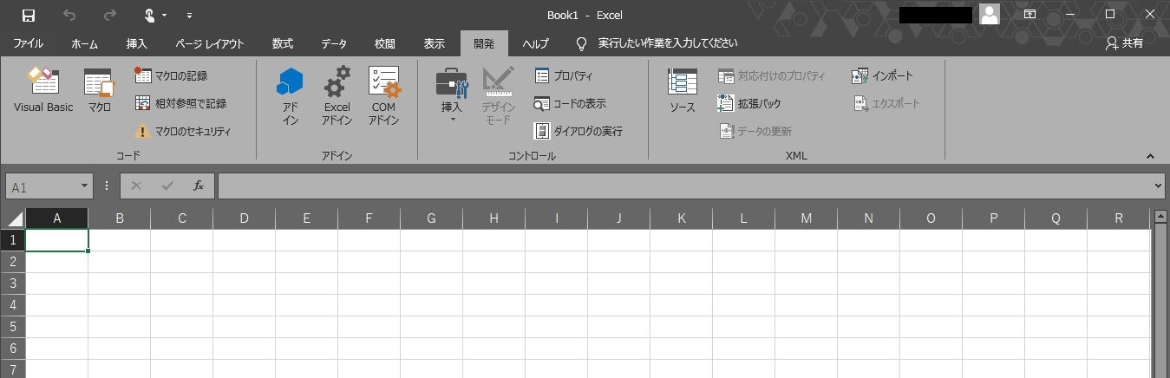This screenshot has height=378, width=1170.
Task: Open Insert Function fx button
Action: [x=199, y=186]
